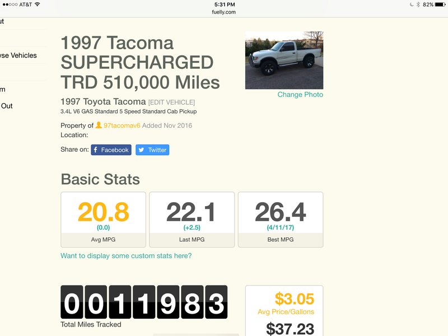The height and width of the screenshot is (336, 448).
Task: Share vehicle on Facebook button
Action: coord(111,150)
